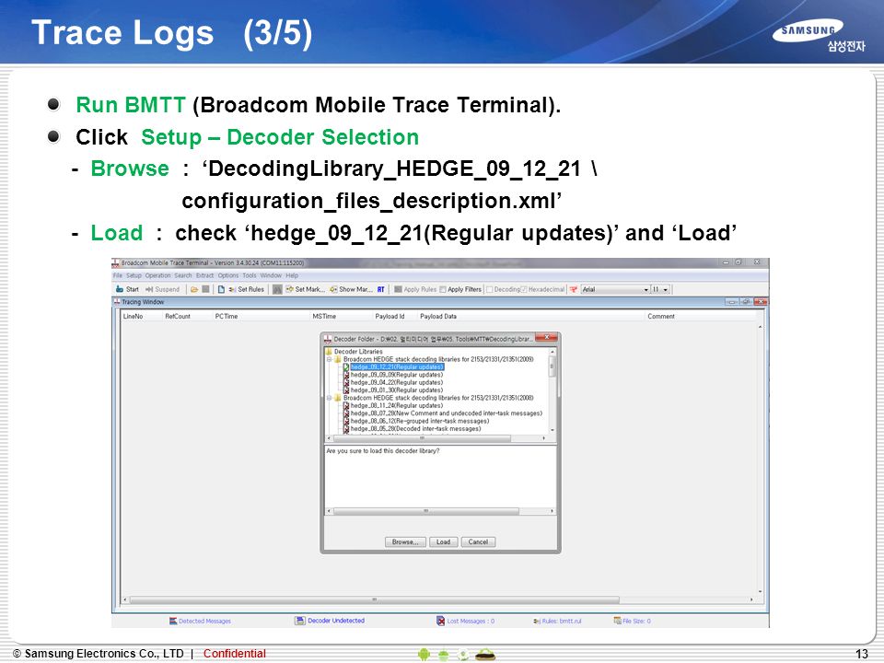Image resolution: width=884 pixels, height=663 pixels.
Task: Open the Search menu
Action: point(183,275)
